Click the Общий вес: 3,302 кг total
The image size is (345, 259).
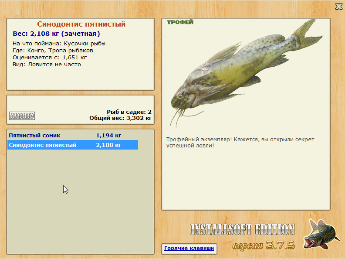click(120, 118)
